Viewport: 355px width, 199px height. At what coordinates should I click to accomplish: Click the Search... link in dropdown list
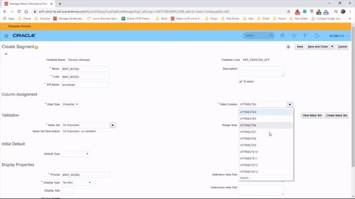tap(245, 178)
